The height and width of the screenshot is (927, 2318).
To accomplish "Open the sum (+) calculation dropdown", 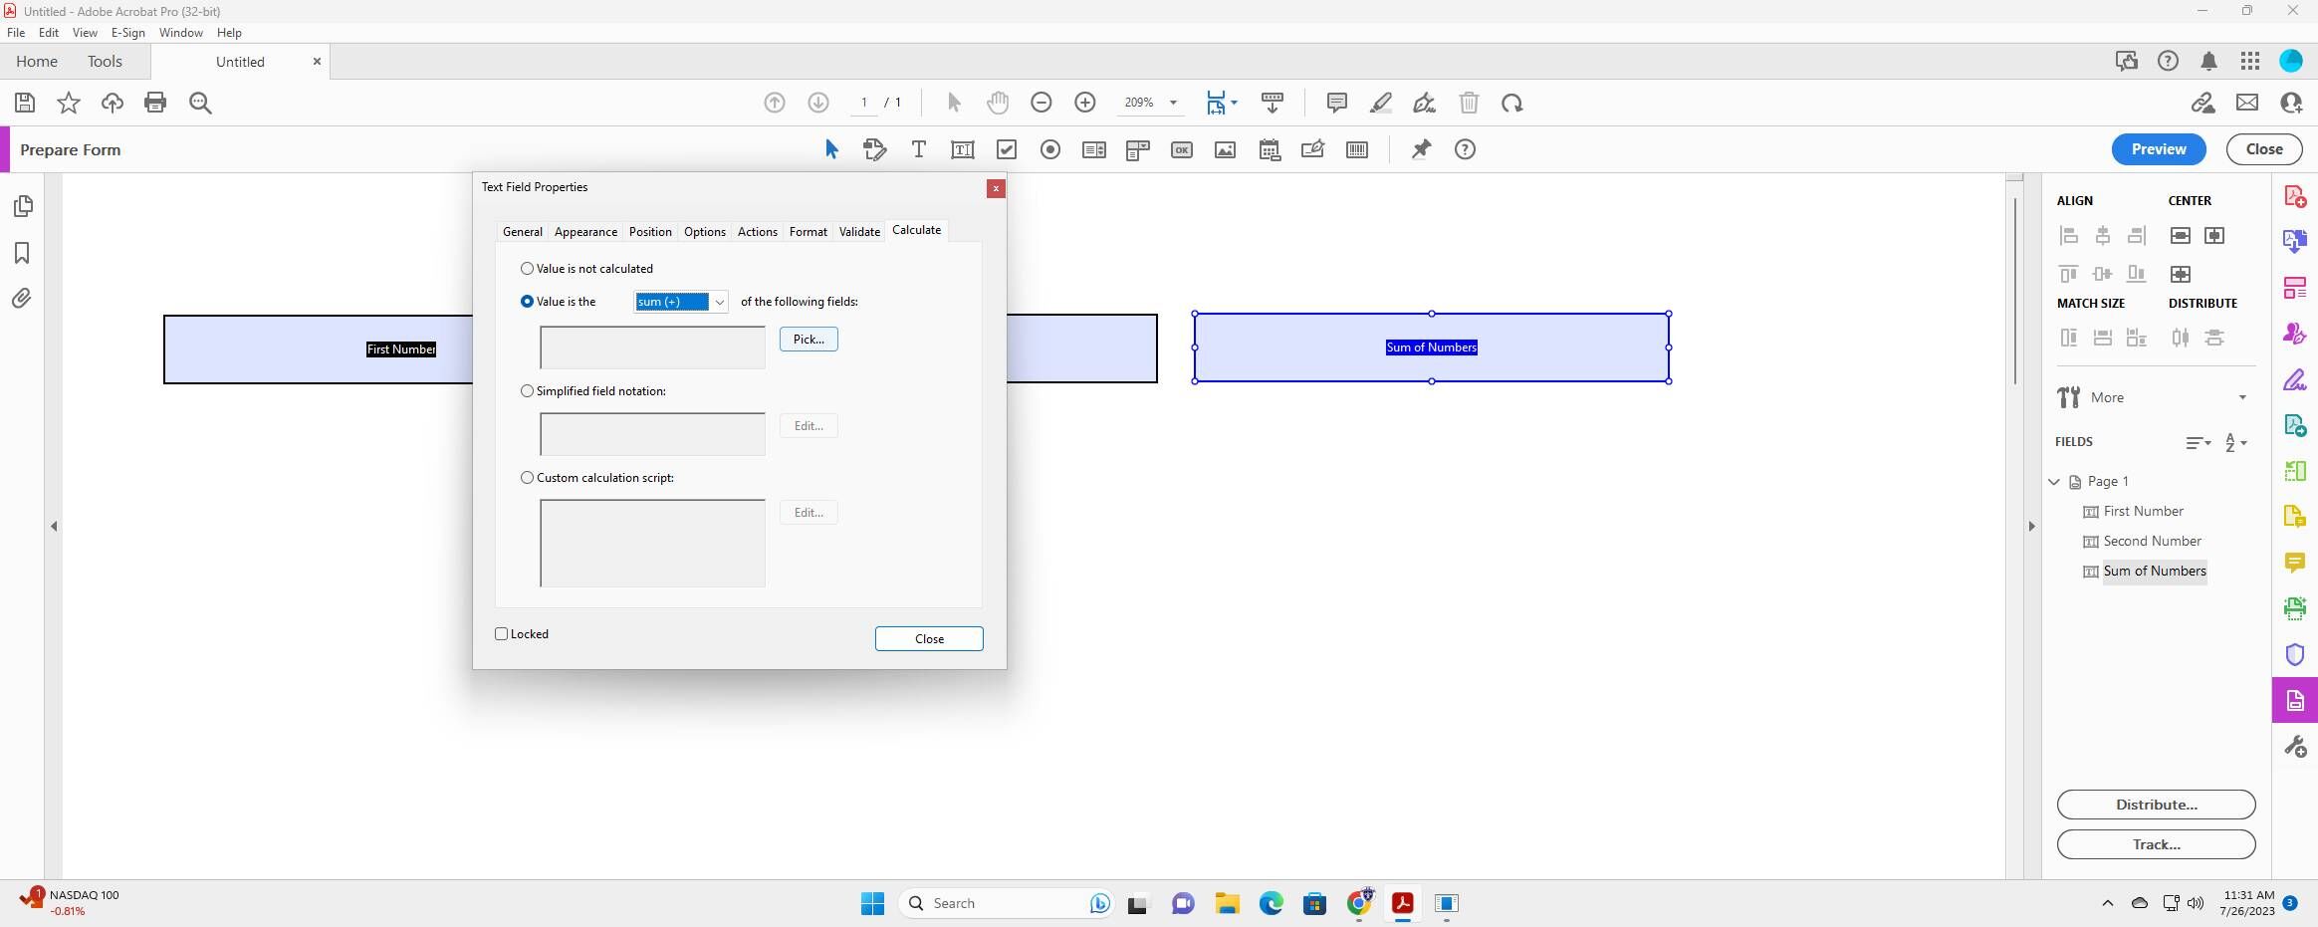I will [718, 301].
